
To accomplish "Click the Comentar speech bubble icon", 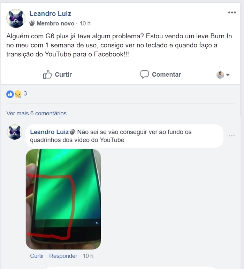I will click(144, 75).
